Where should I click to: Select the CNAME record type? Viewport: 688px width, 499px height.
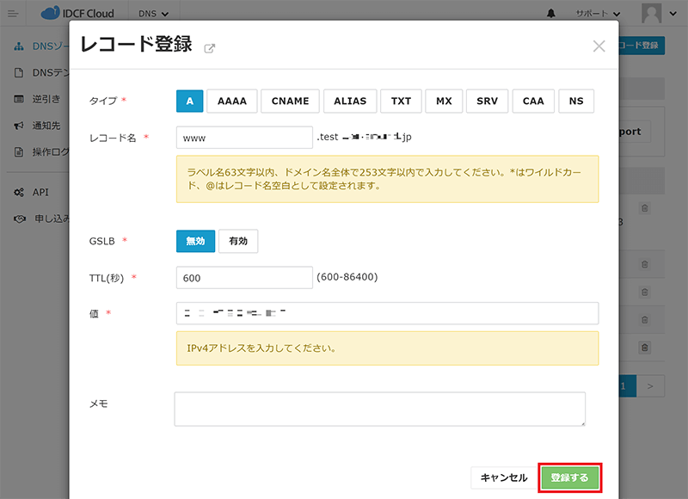pyautogui.click(x=290, y=101)
